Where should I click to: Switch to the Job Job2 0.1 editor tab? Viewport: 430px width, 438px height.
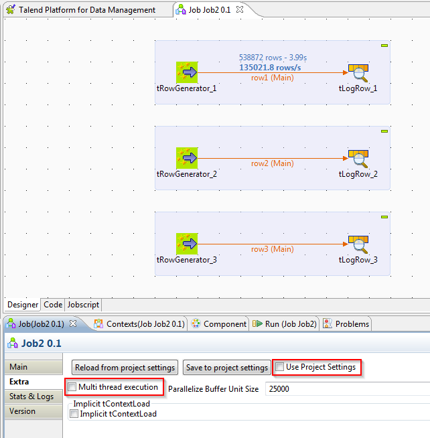210,10
